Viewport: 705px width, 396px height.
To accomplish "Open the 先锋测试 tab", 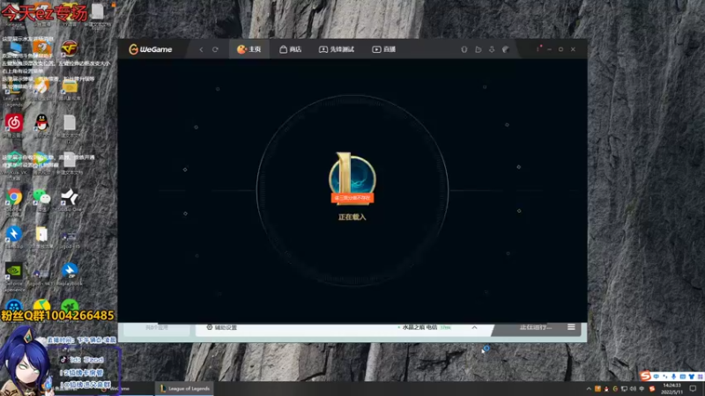I will pyautogui.click(x=337, y=49).
